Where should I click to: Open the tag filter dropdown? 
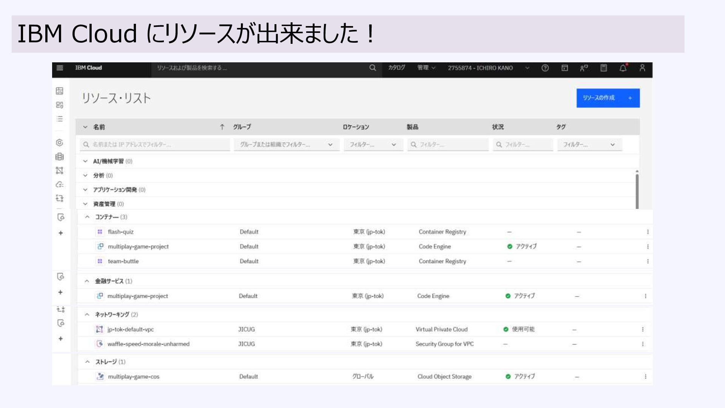[589, 145]
